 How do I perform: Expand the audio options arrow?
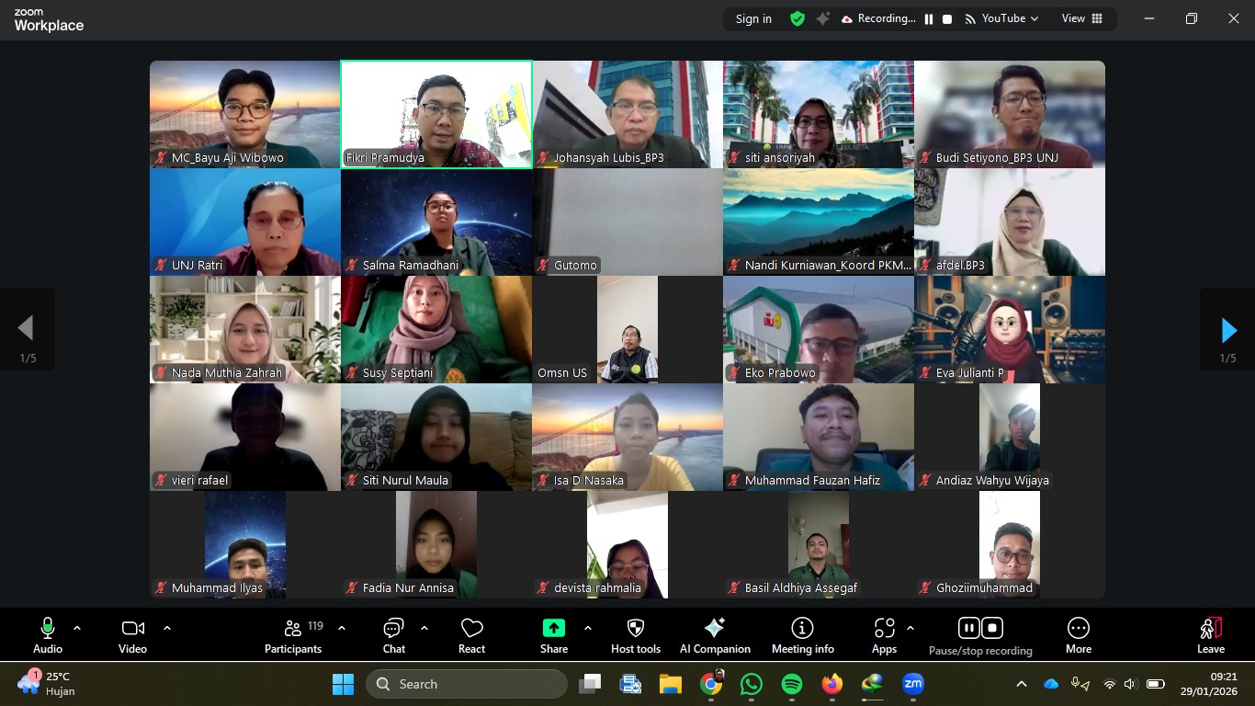(77, 629)
